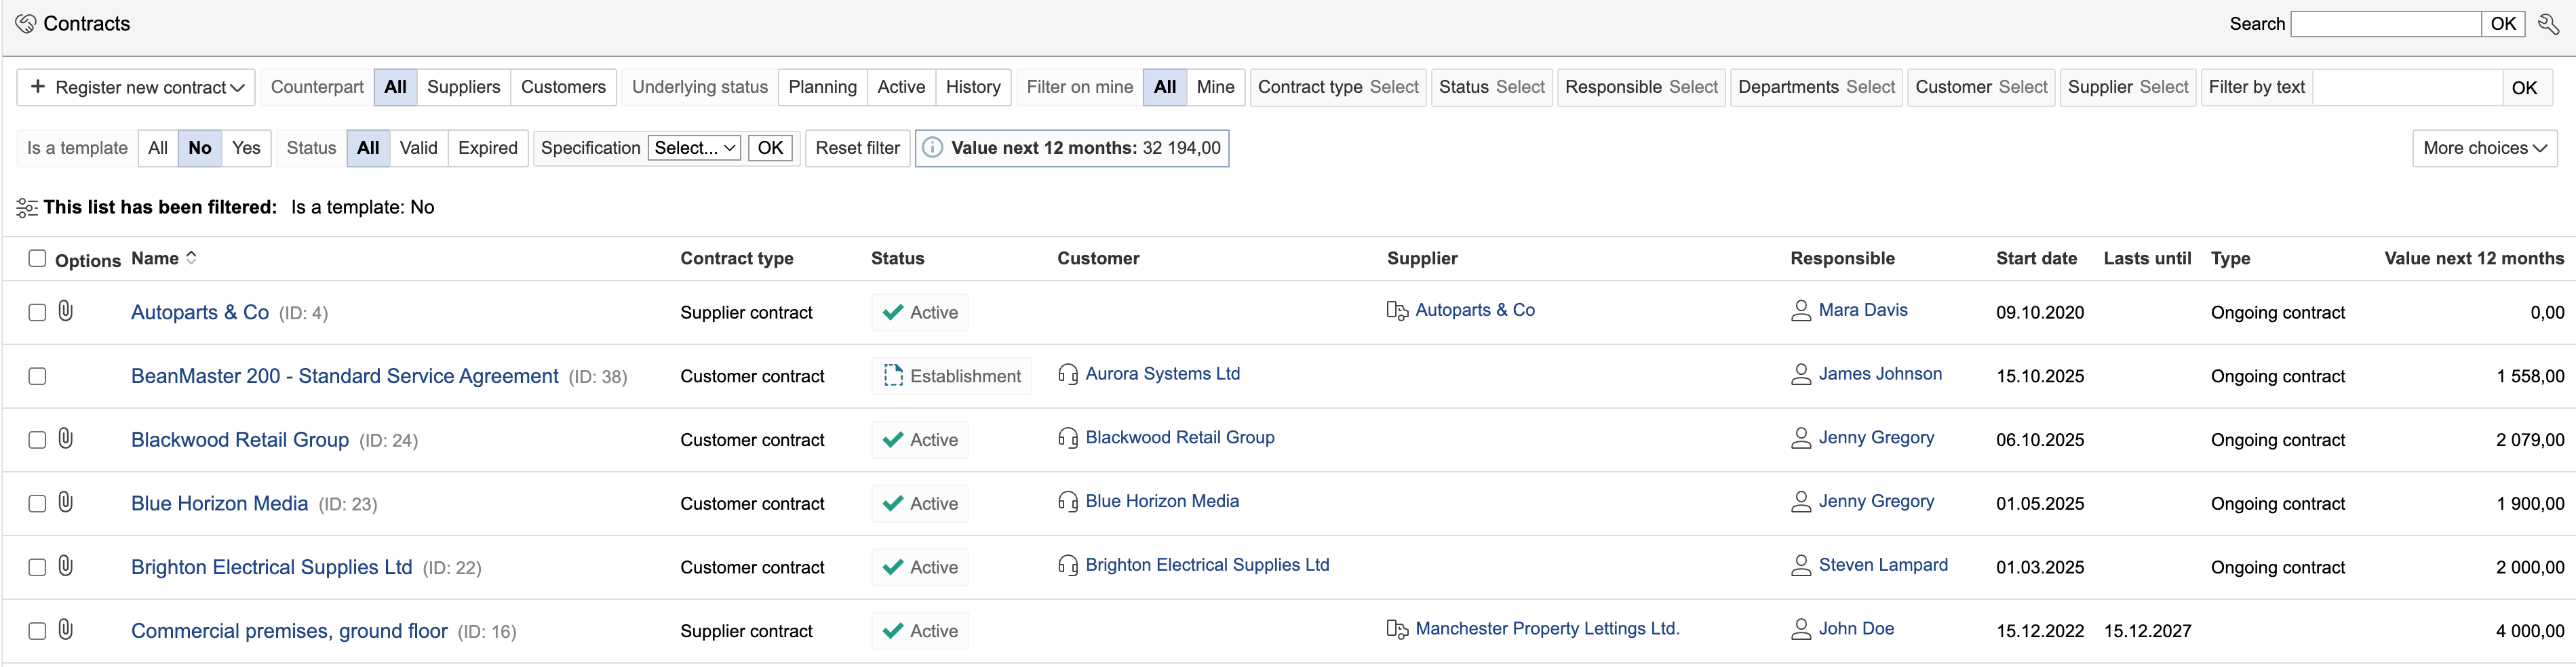This screenshot has height=667, width=2576.
Task: Click OK next to the Specification dropdown
Action: pos(770,148)
